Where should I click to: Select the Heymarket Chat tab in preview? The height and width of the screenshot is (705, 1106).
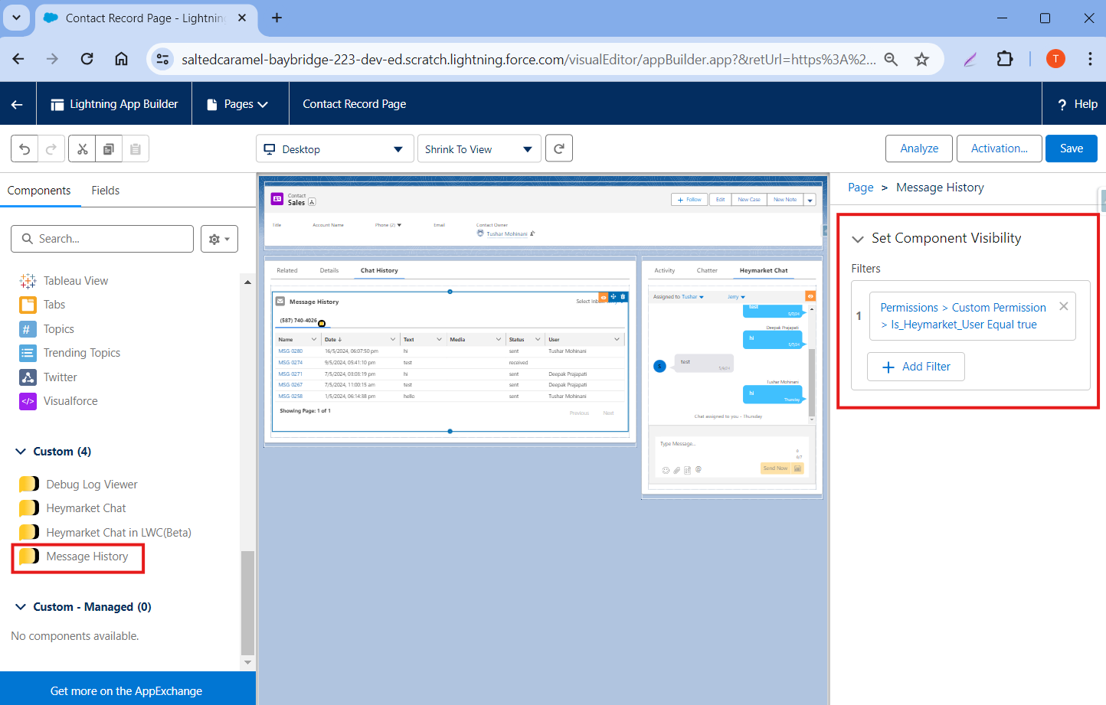(x=764, y=270)
